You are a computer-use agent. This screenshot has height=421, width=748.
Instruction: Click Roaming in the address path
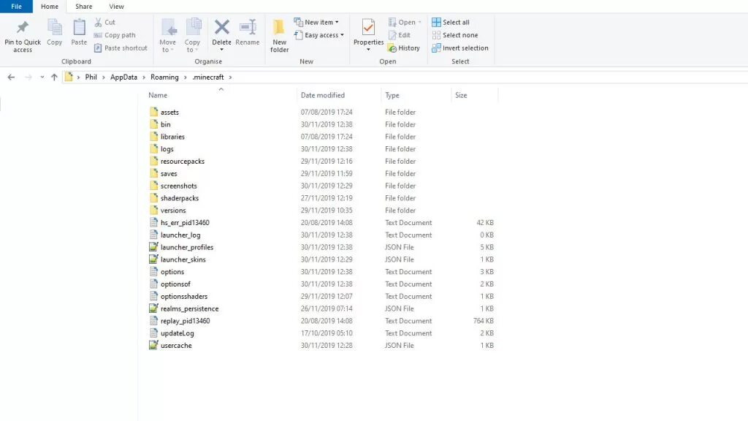[164, 77]
